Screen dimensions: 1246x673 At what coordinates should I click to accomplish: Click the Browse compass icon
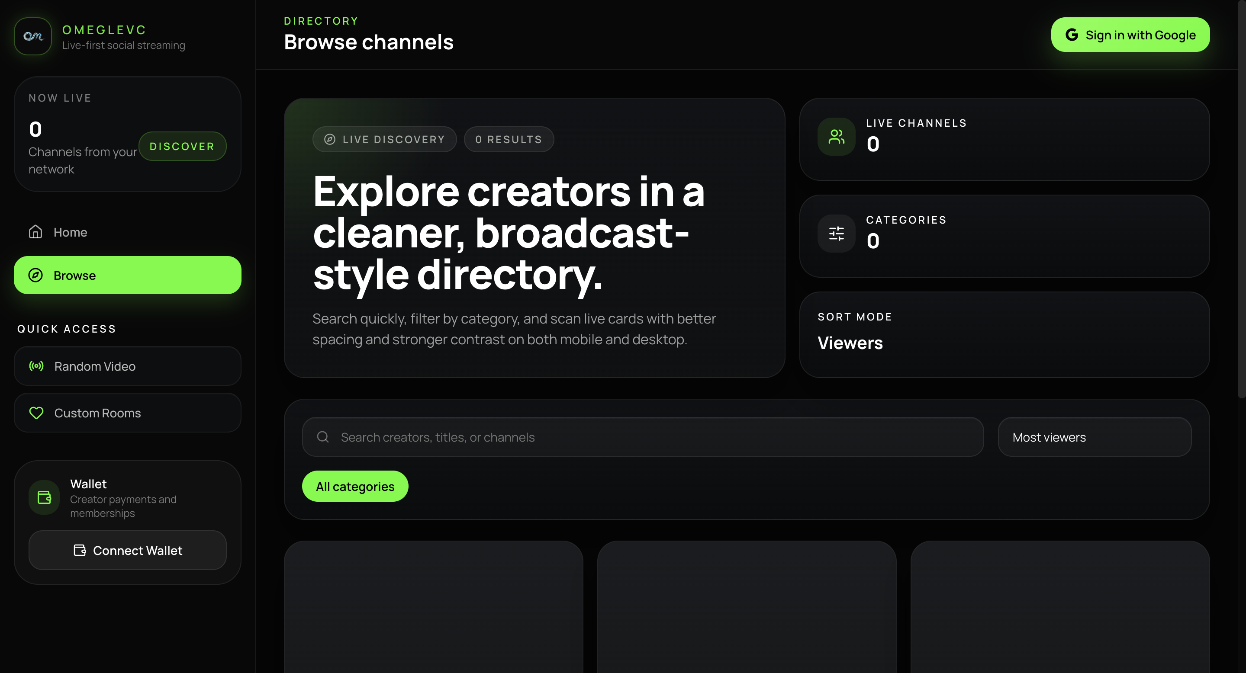tap(35, 275)
